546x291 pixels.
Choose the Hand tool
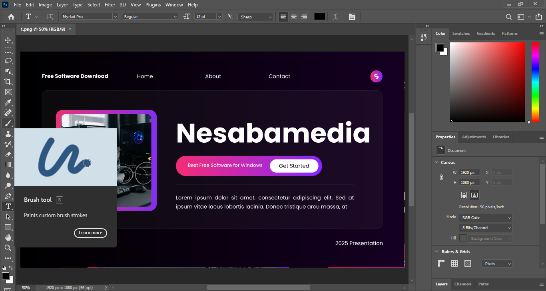click(8, 237)
